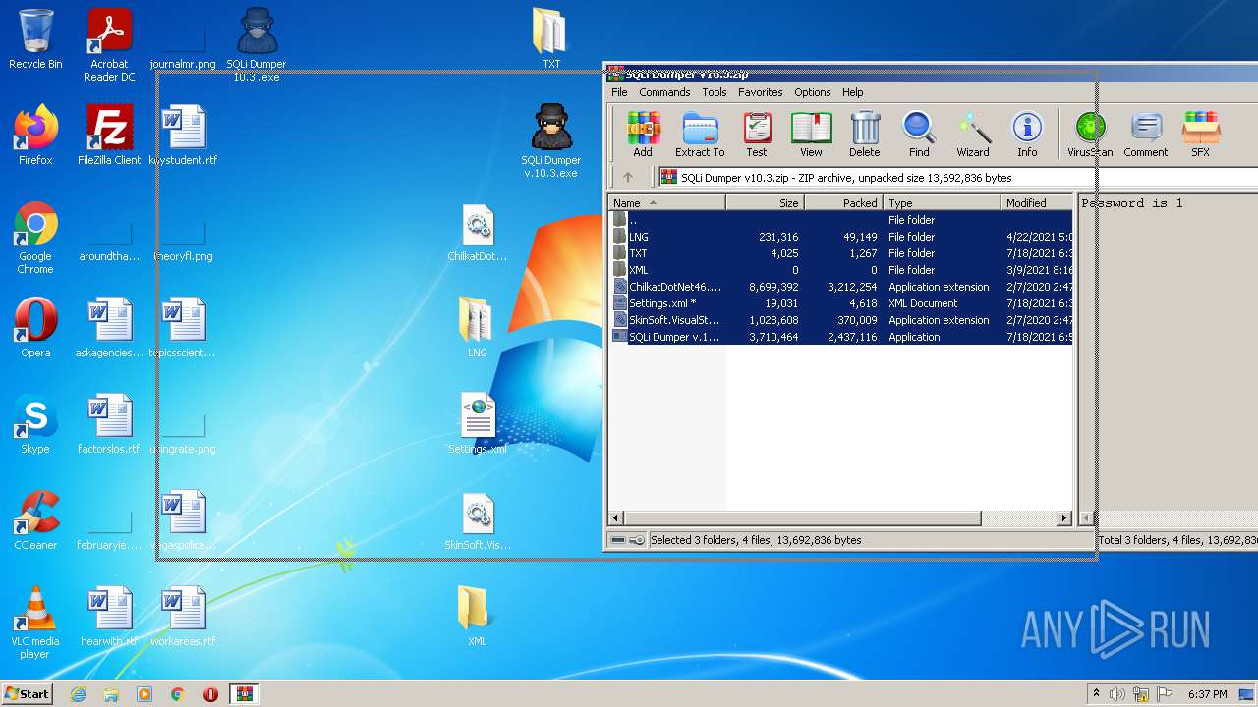1258x707 pixels.
Task: Click the View toolbar icon
Action: (811, 135)
